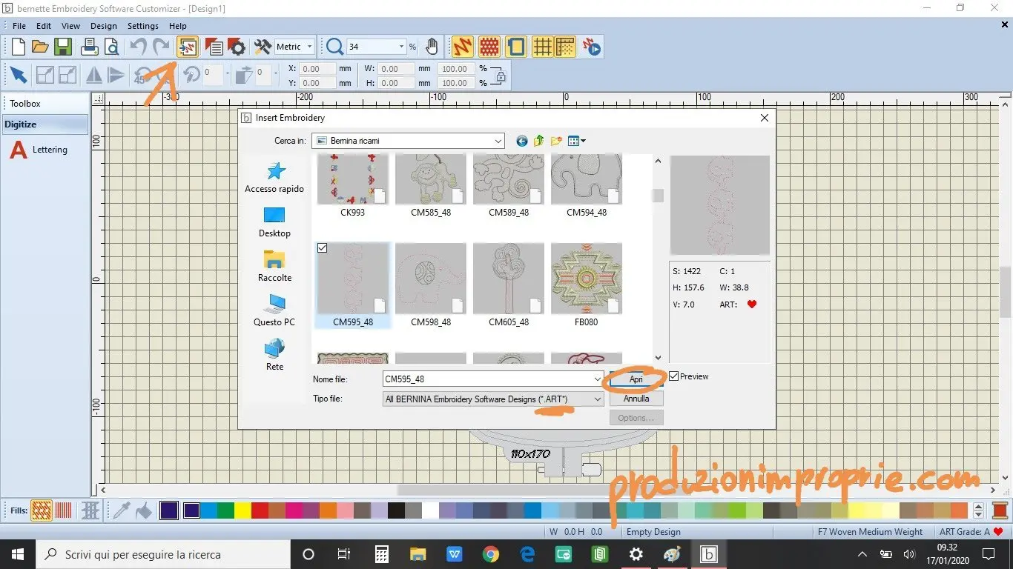Open the Help menu

(178, 26)
